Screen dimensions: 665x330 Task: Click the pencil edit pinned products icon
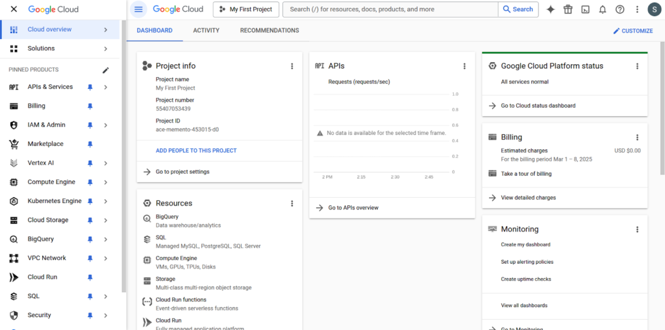click(x=106, y=70)
